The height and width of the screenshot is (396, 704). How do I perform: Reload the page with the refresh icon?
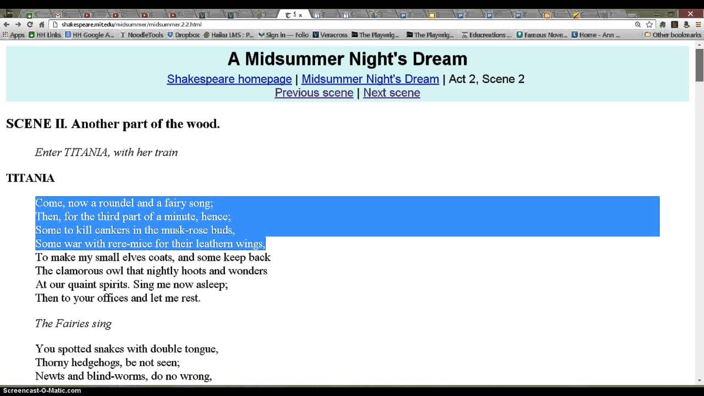coord(30,25)
